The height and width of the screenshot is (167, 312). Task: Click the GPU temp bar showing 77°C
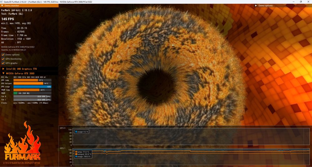(32, 80)
